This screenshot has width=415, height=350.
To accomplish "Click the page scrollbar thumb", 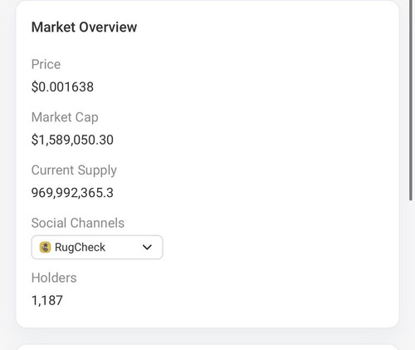I will [x=411, y=100].
